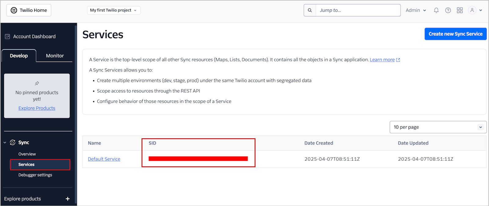Click the Name column header
489x206 pixels.
point(94,143)
